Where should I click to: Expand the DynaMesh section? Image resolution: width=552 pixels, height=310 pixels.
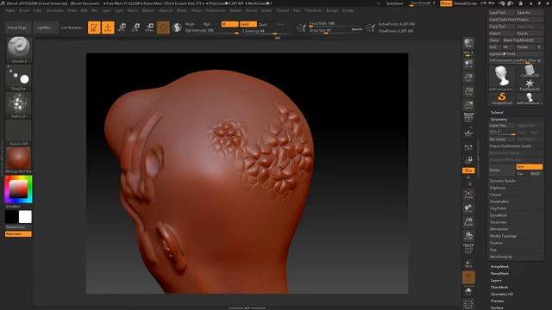[x=499, y=215]
